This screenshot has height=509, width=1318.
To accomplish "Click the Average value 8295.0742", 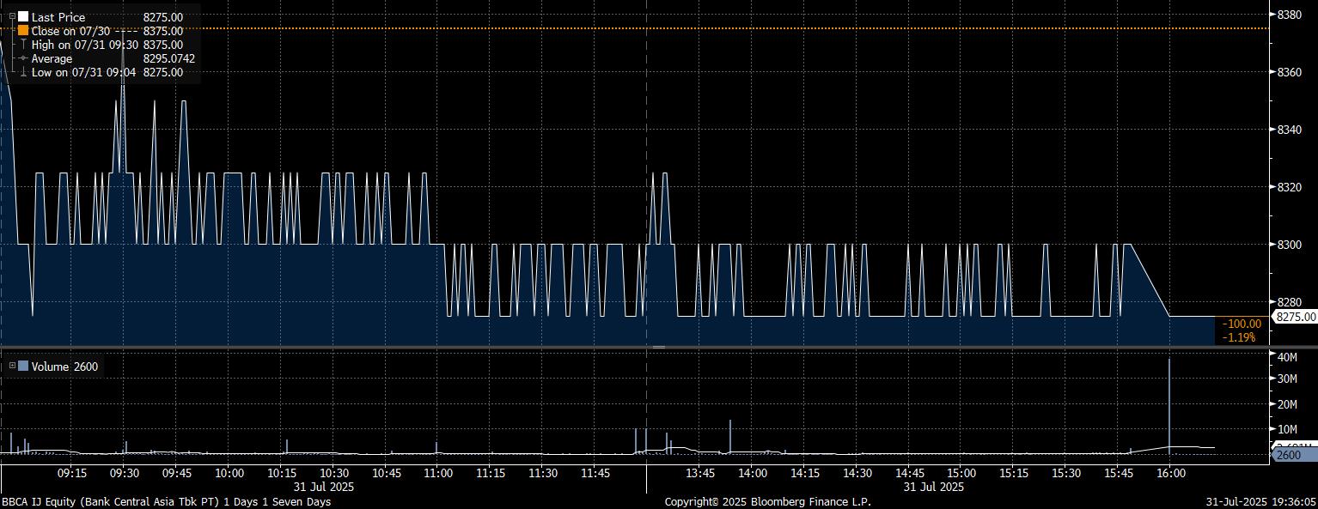I will [x=169, y=58].
